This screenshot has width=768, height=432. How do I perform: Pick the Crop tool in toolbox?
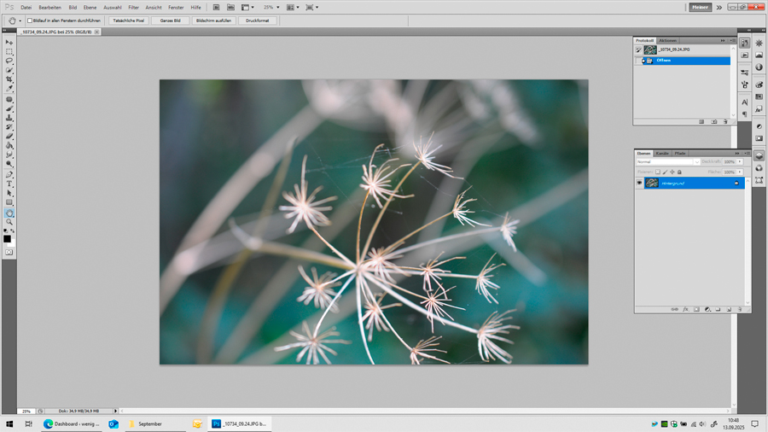pyautogui.click(x=9, y=79)
